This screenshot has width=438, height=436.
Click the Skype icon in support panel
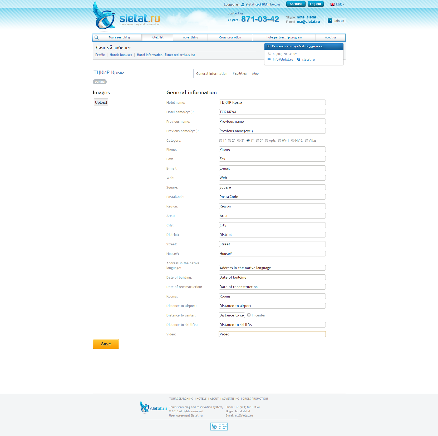pyautogui.click(x=298, y=60)
